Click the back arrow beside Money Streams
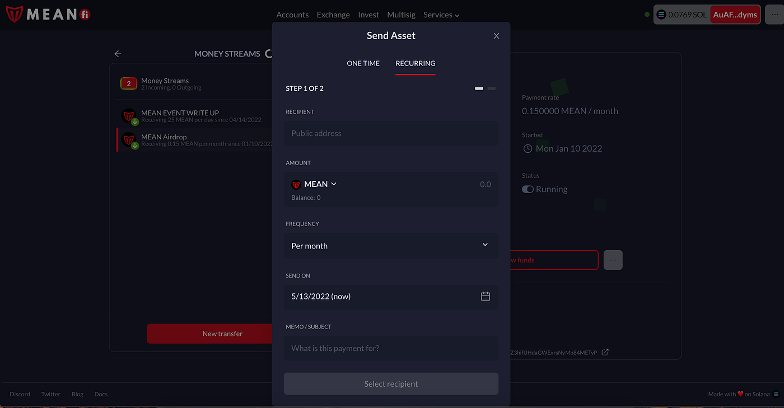Image resolution: width=784 pixels, height=408 pixels. pyautogui.click(x=118, y=54)
